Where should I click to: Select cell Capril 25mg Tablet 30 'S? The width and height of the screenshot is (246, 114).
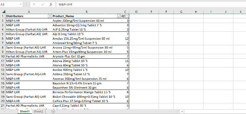tap(87, 105)
